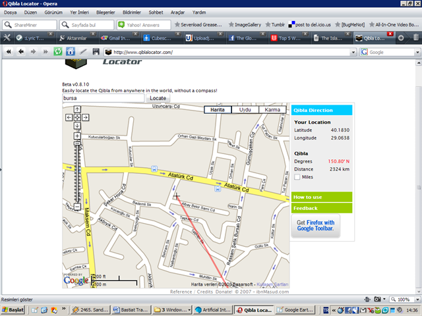The height and width of the screenshot is (316, 422).
Task: Pan the map right with the arrow
Action: (x=86, y=117)
